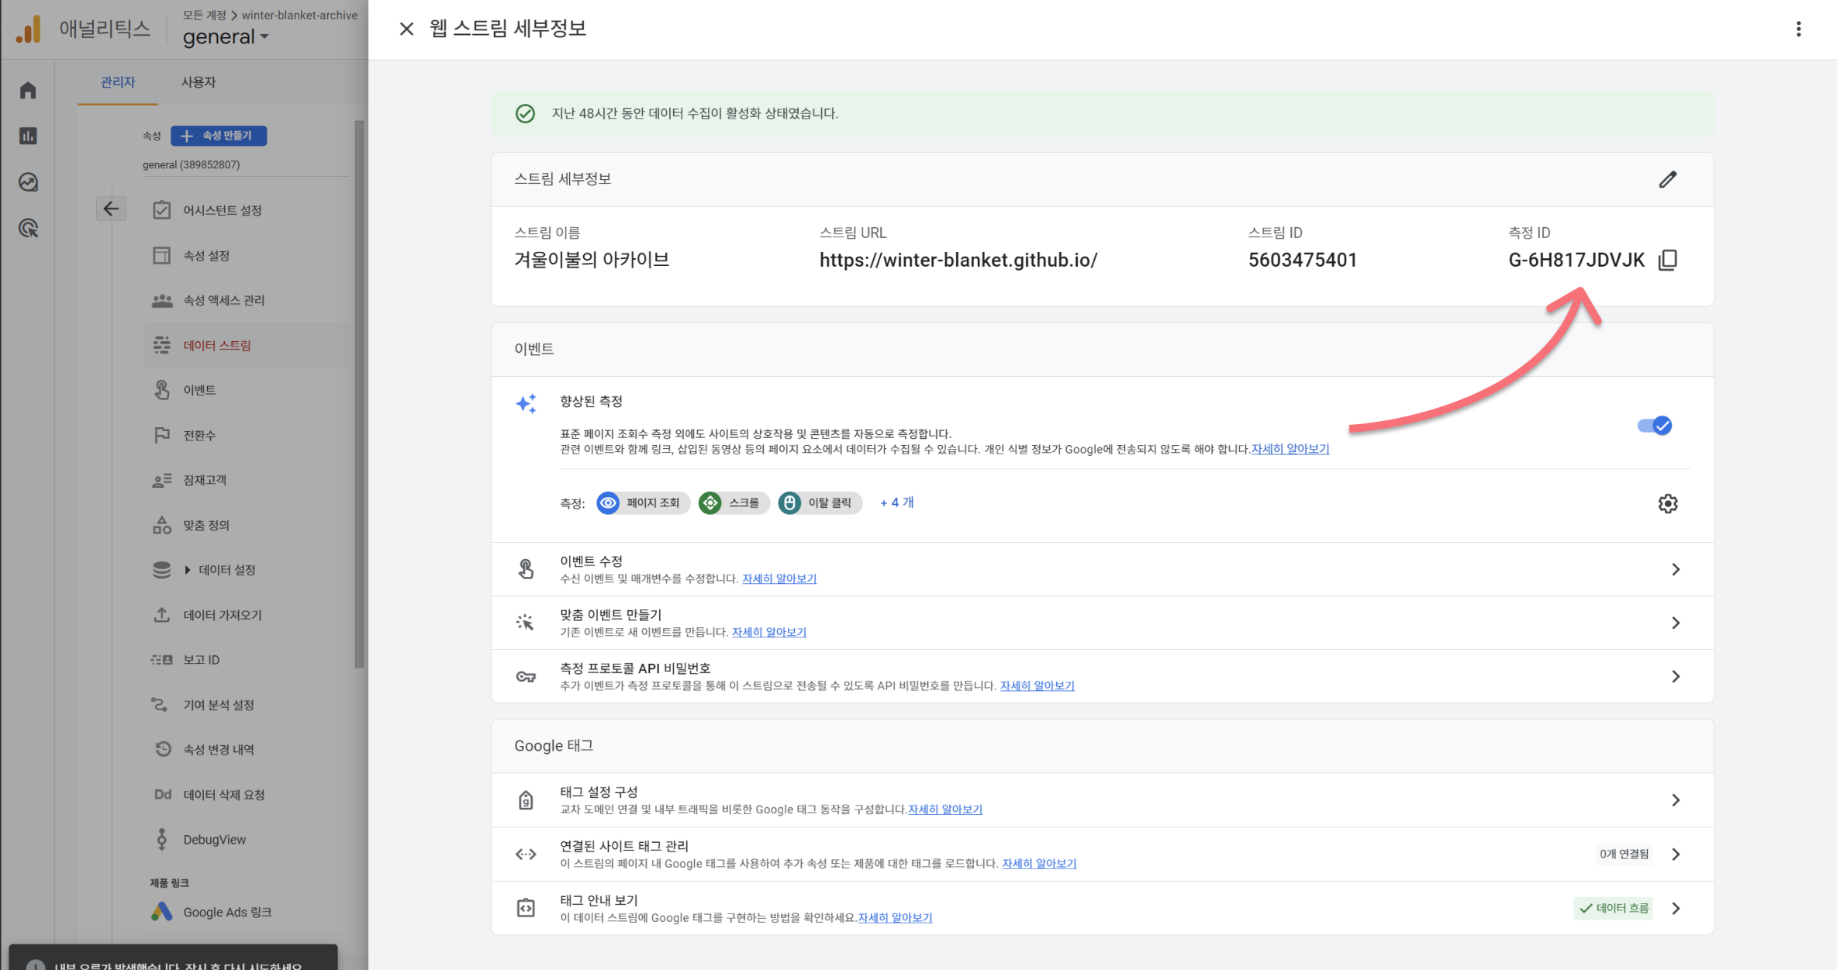
Task: Expand 연결된 사이트 태그 관리 row chevron
Action: pos(1676,854)
